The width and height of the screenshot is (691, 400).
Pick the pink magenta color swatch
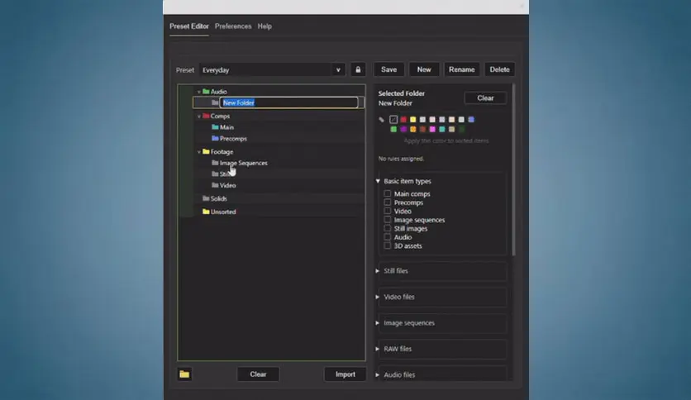432,129
